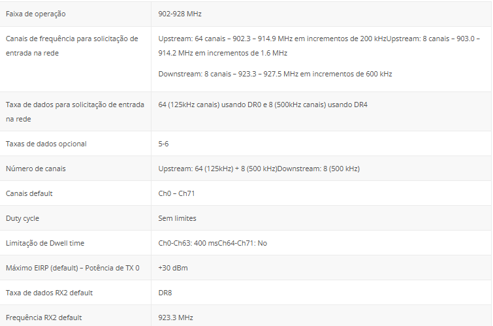Click the 'DR8' RX2 data rate value

click(x=165, y=293)
